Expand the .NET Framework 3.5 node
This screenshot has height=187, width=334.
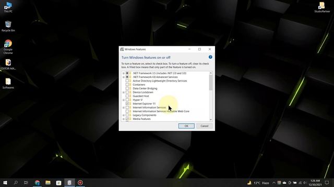point(124,73)
